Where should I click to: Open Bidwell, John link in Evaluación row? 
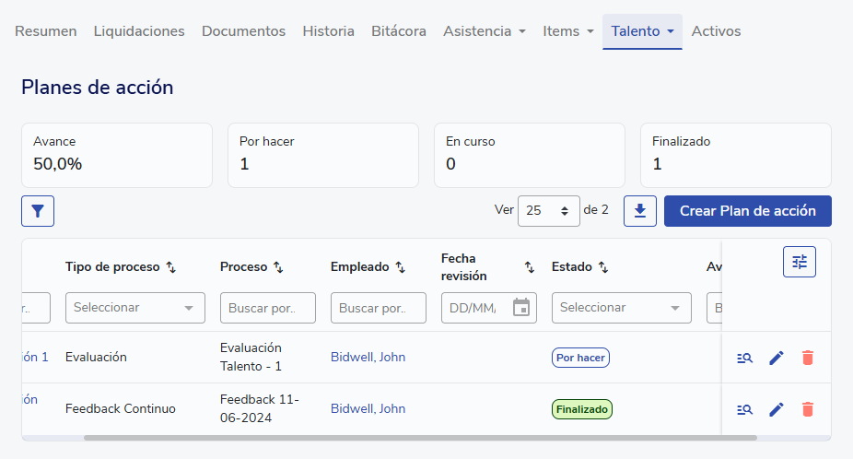368,358
